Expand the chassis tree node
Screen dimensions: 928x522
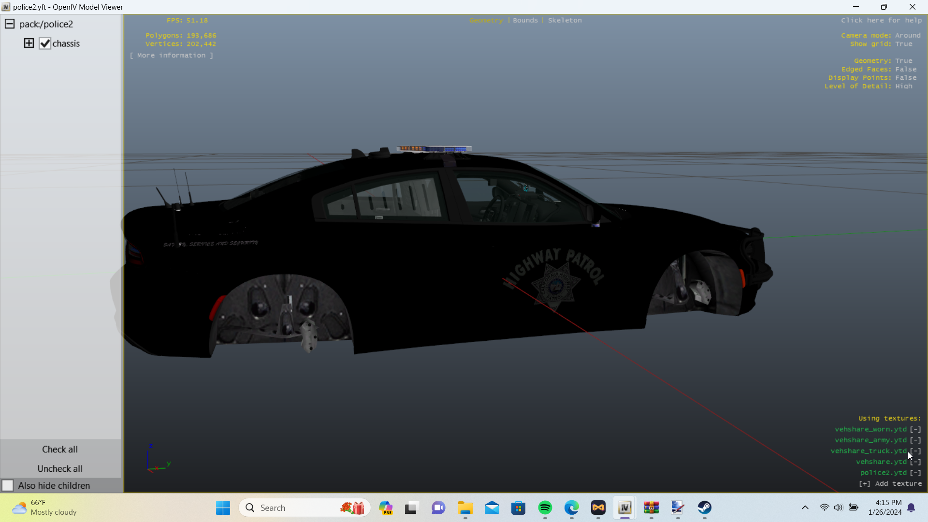coord(29,43)
